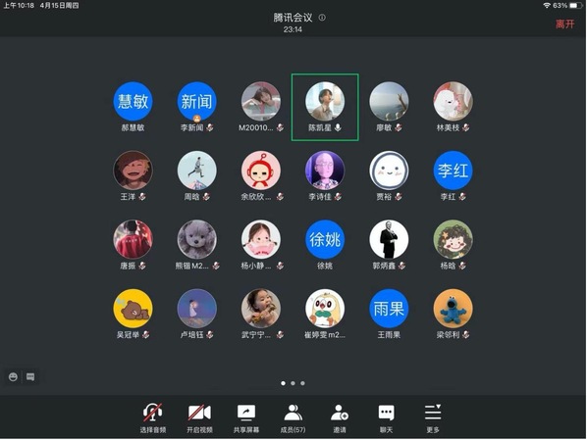The image size is (587, 440).
Task: Expand the 更多 more options menu
Action: [x=433, y=417]
